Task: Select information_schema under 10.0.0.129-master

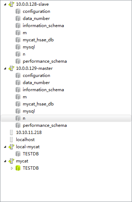Action: coord(43,90)
